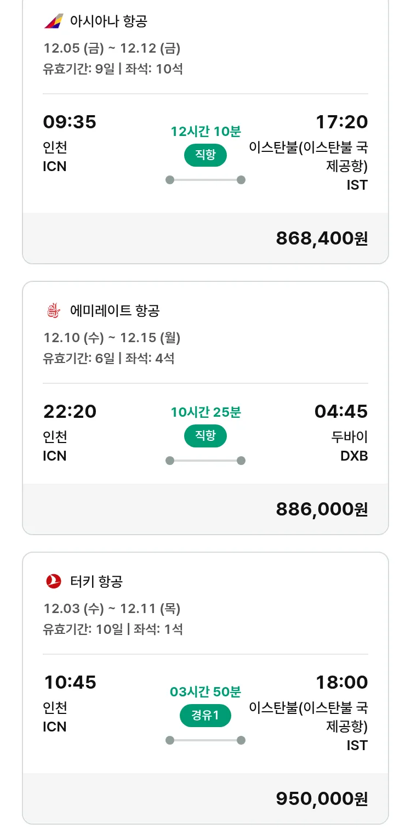
Task: Select the 886,000원 price for Emirates
Action: click(x=322, y=509)
